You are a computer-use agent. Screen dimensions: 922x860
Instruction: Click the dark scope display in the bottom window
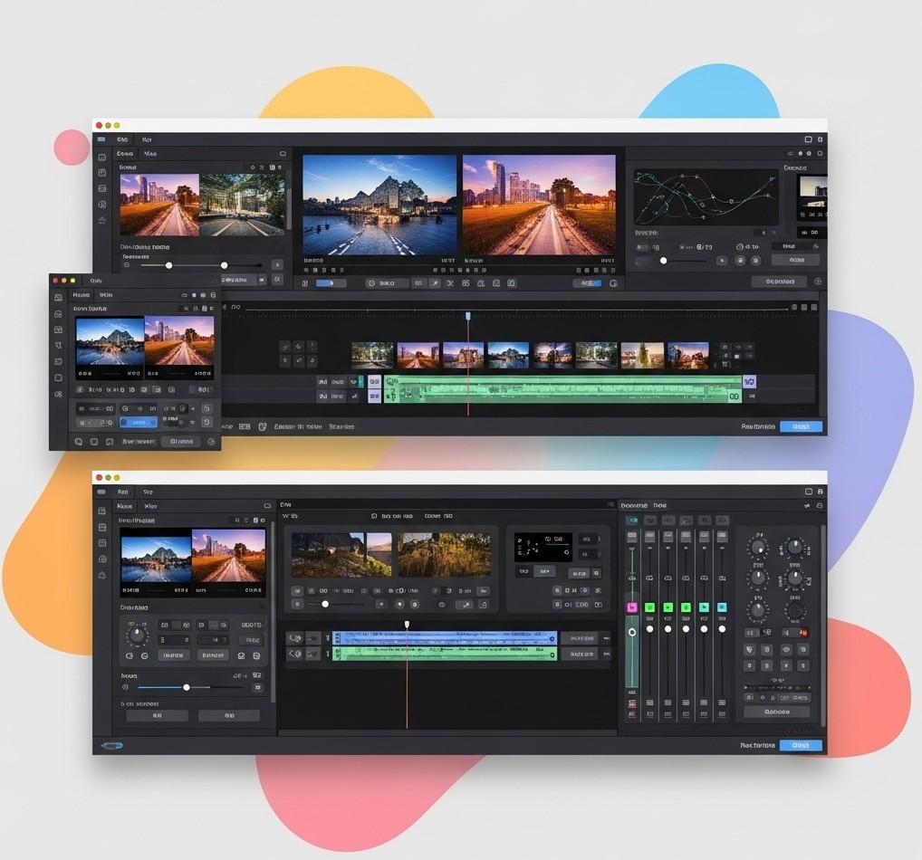point(543,548)
